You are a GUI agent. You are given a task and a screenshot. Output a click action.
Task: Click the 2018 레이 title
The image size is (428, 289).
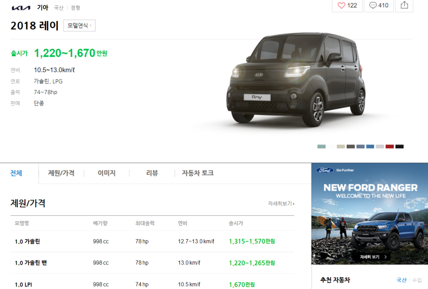tap(34, 26)
